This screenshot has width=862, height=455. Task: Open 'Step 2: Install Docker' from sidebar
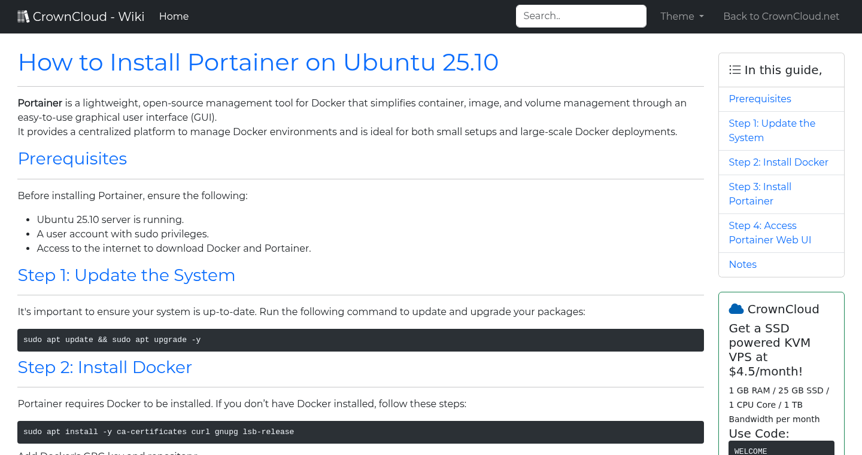click(778, 162)
